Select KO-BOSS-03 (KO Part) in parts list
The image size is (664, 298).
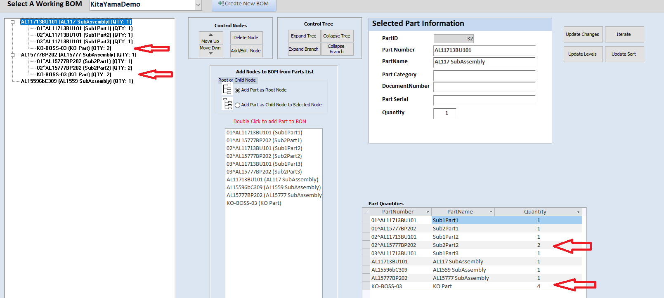pyautogui.click(x=254, y=203)
